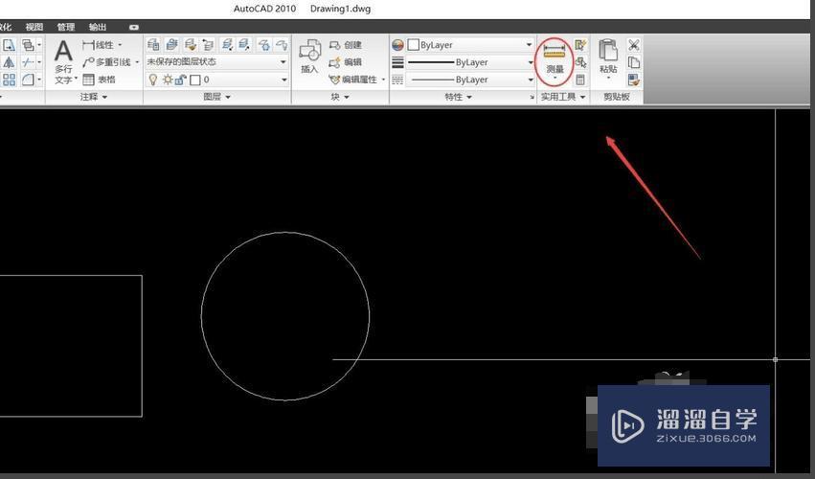Click the select-all icon in 实用工具

click(580, 62)
